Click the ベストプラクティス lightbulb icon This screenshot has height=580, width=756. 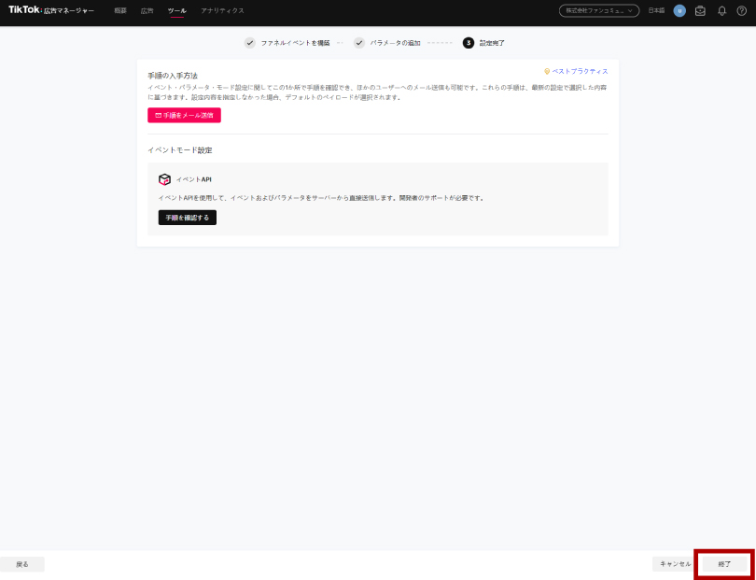pos(547,71)
